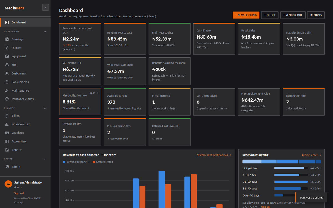Open Insurance claims page
The height and width of the screenshot is (208, 333).
click(25, 99)
